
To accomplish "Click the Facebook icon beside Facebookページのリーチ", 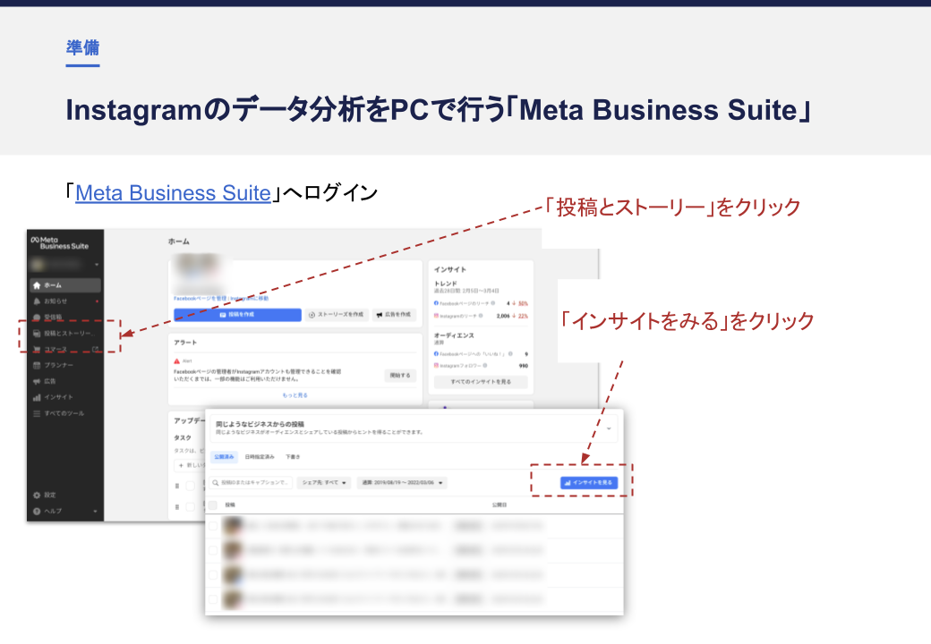I will click(x=437, y=303).
